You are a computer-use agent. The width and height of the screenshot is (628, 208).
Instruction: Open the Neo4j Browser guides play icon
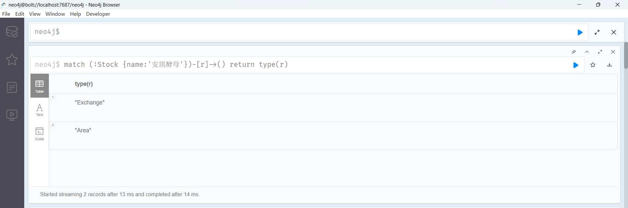(x=12, y=115)
